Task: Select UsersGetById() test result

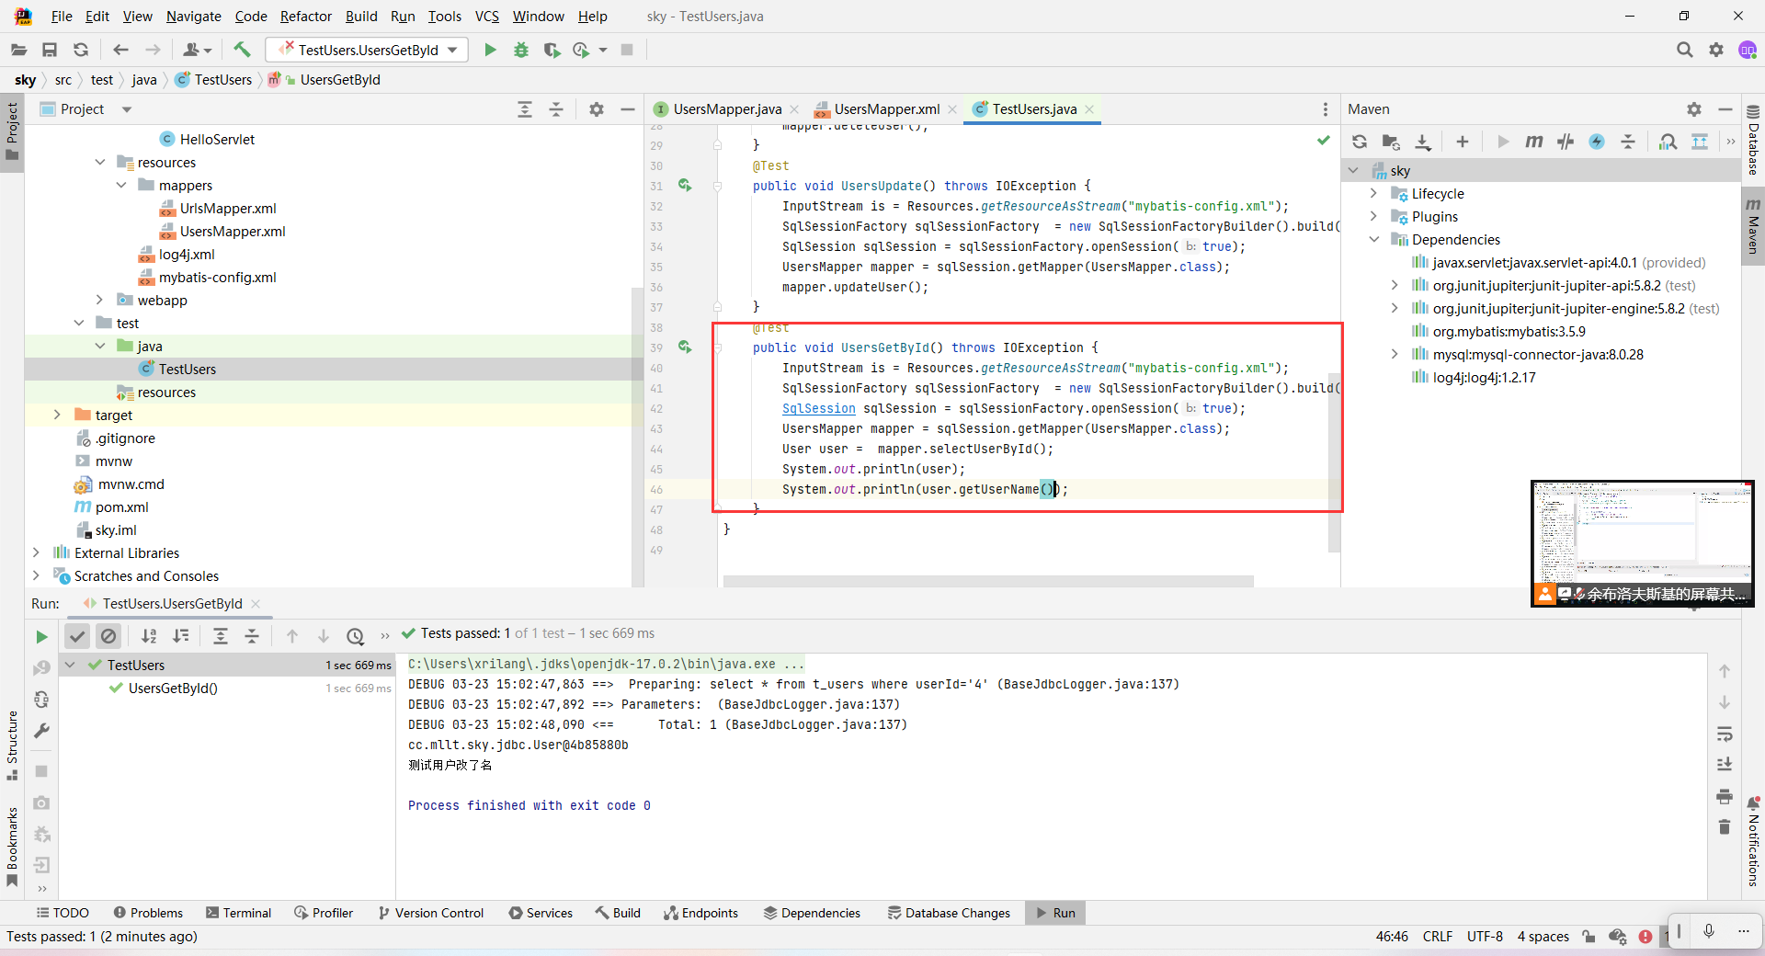Action: click(173, 688)
